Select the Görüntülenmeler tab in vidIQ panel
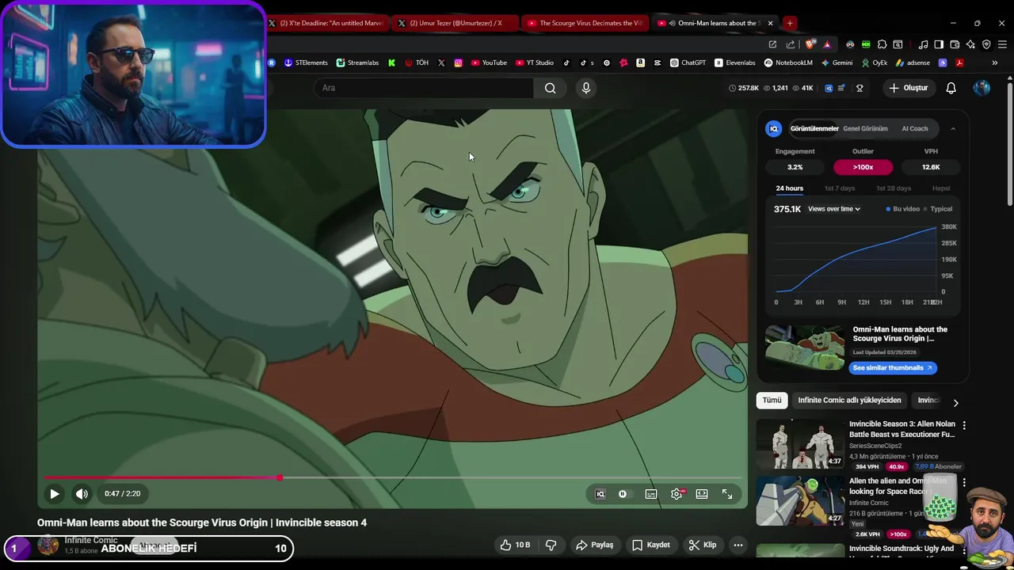 [814, 128]
